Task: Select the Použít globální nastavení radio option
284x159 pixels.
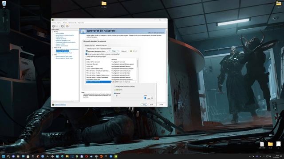Action: click(x=114, y=87)
